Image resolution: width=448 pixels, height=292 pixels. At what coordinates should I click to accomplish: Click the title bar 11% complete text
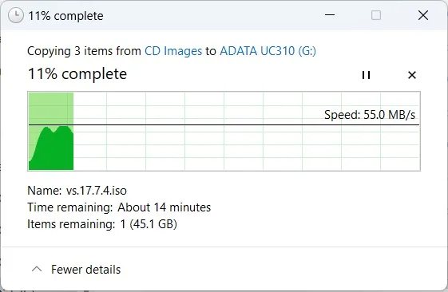65,16
